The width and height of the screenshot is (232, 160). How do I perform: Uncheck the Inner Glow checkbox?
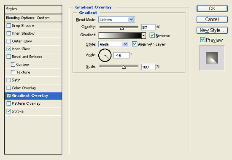(9, 49)
